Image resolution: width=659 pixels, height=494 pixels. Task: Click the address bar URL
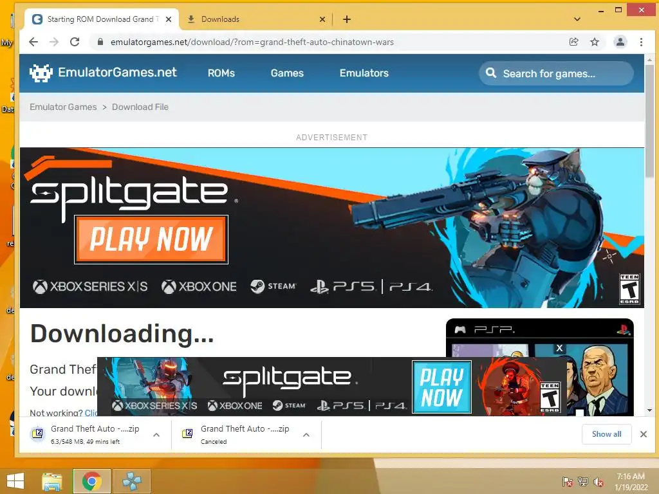point(252,42)
